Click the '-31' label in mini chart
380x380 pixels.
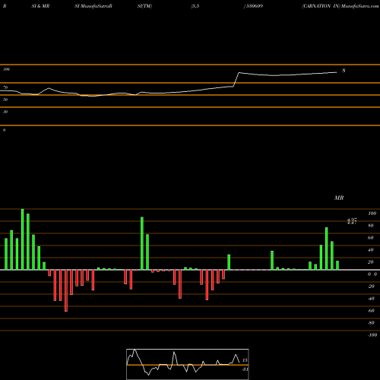click(x=245, y=369)
